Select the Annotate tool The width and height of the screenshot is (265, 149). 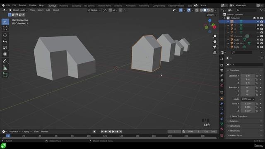[5, 61]
